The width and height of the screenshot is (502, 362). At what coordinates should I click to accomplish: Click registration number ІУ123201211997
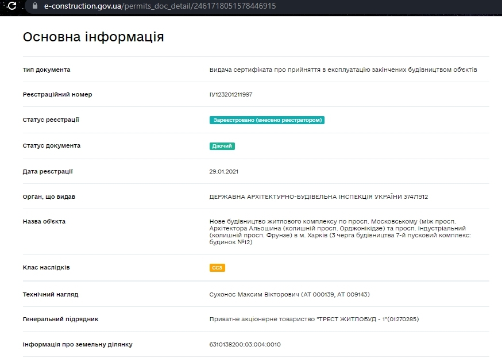(231, 94)
